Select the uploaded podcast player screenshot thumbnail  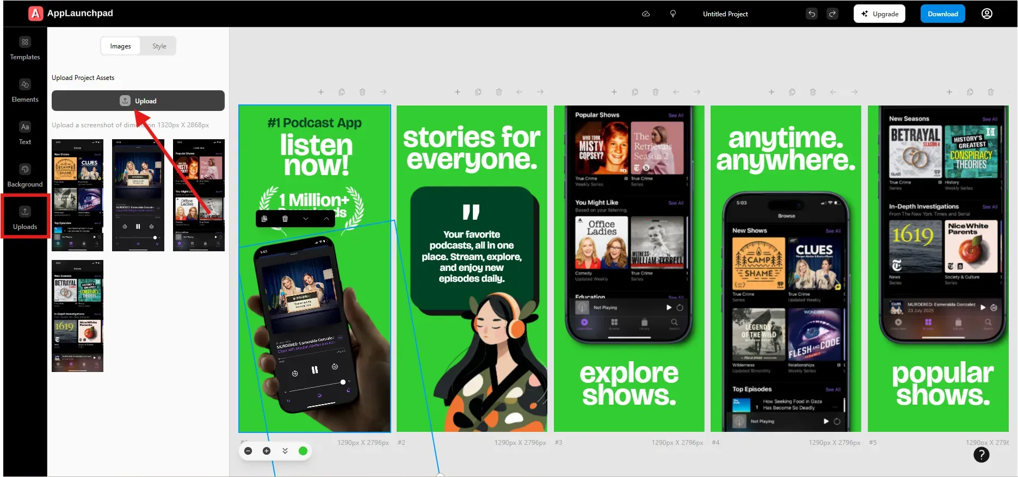pyautogui.click(x=138, y=195)
